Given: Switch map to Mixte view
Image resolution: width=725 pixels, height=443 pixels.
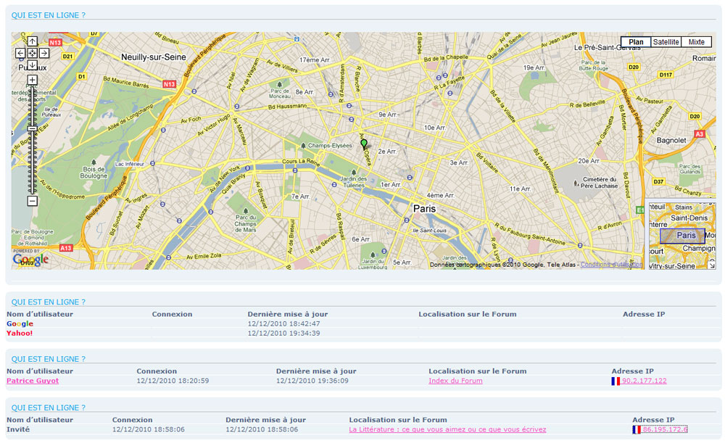Looking at the screenshot, I should click(x=696, y=42).
